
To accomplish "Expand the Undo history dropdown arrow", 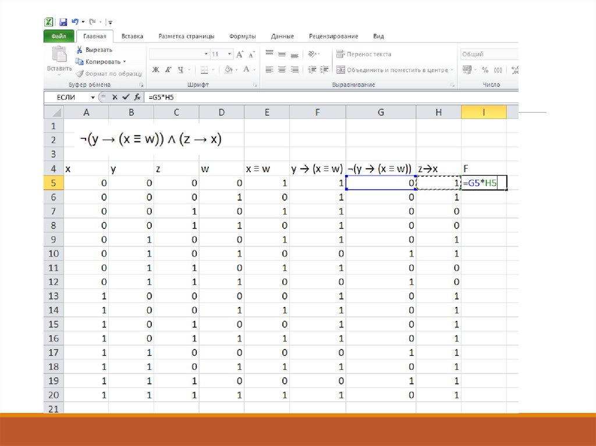I will [83, 22].
